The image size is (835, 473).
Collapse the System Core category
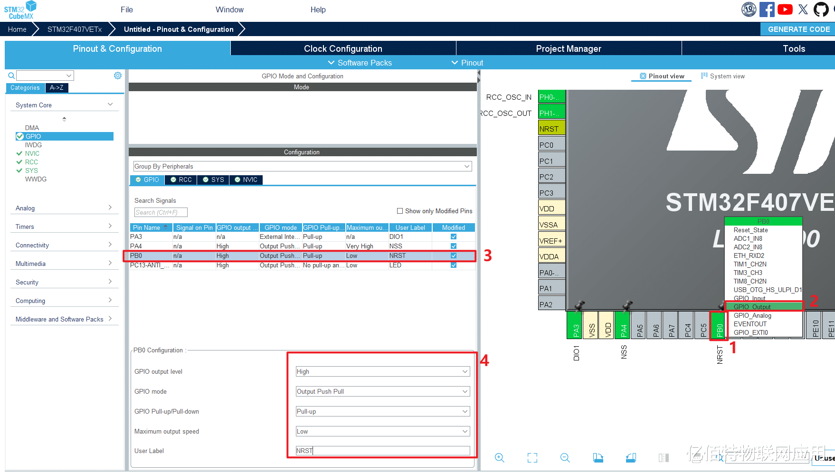click(64, 105)
